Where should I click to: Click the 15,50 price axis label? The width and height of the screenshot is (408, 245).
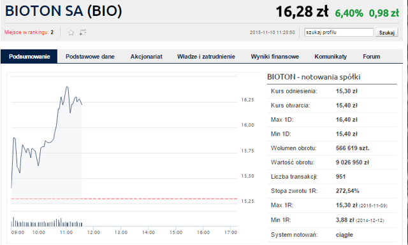pyautogui.click(x=247, y=176)
